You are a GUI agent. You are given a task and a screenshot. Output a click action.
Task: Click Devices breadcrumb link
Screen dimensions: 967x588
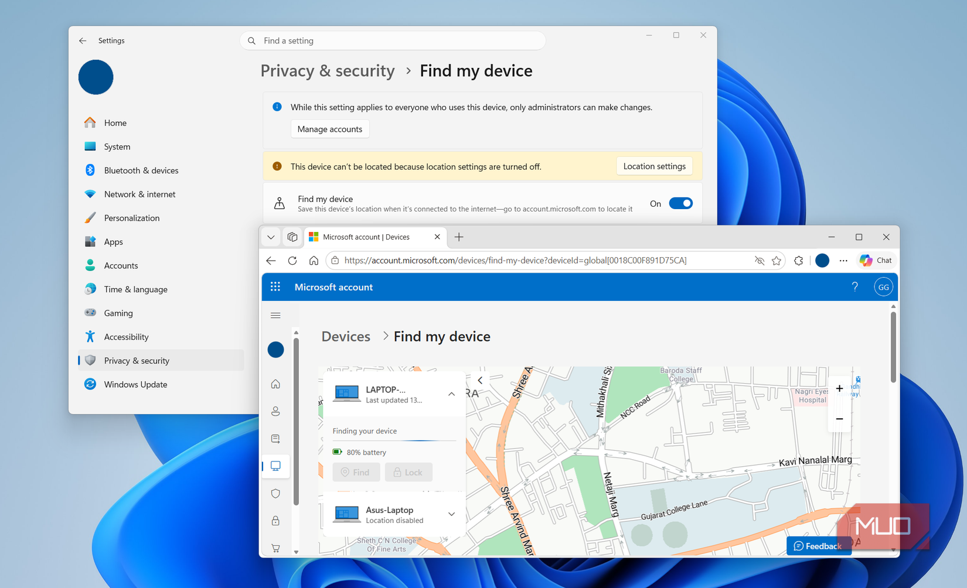coord(346,337)
